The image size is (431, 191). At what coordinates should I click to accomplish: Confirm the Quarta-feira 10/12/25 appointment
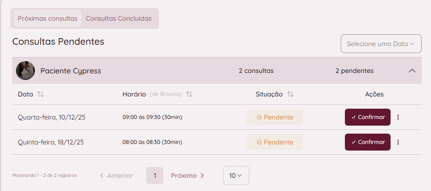[x=367, y=117]
